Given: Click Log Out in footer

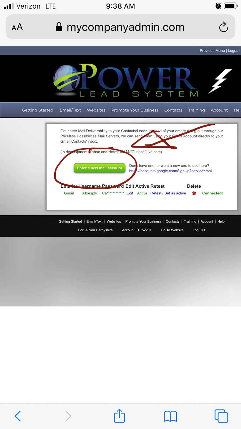Looking at the screenshot, I should pos(199,230).
